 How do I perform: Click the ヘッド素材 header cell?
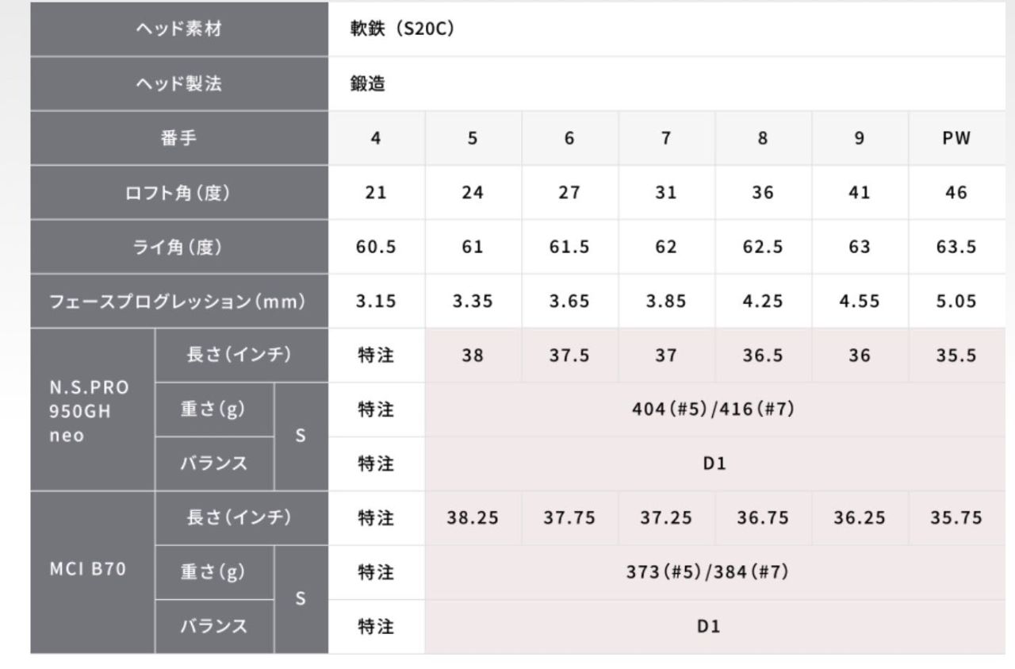178,29
